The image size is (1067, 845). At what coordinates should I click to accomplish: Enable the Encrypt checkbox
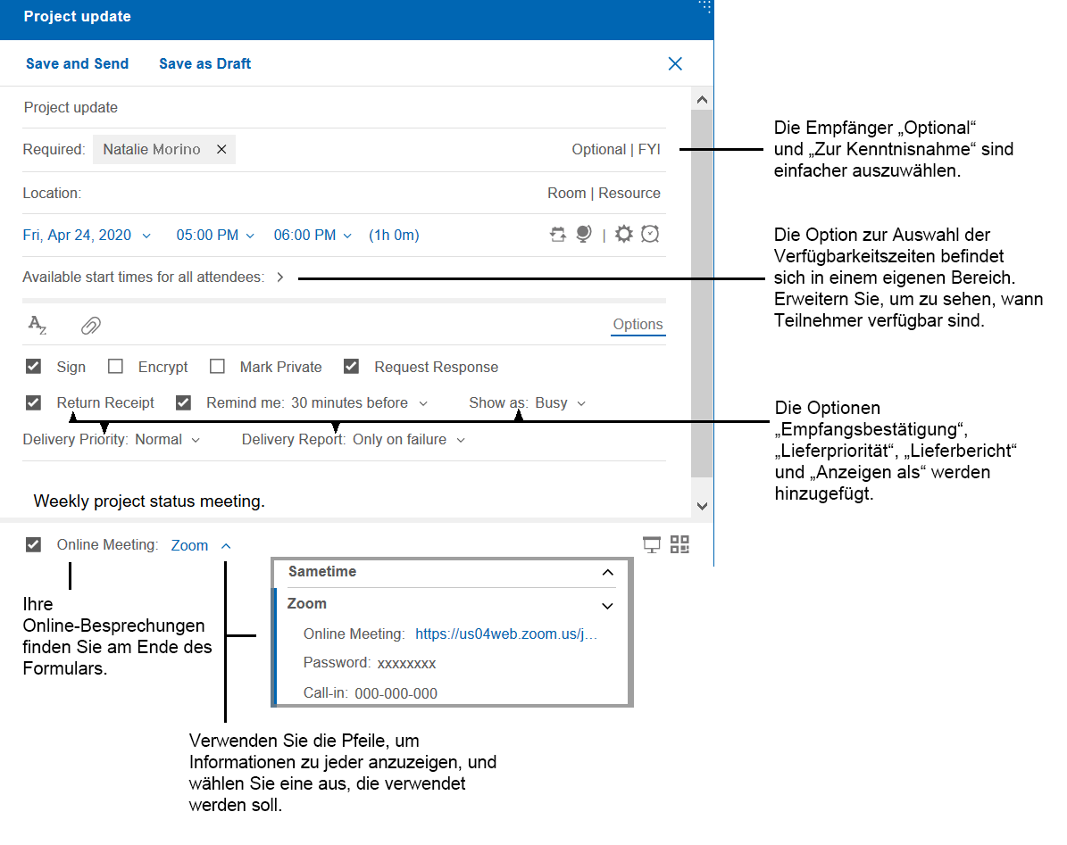(115, 366)
